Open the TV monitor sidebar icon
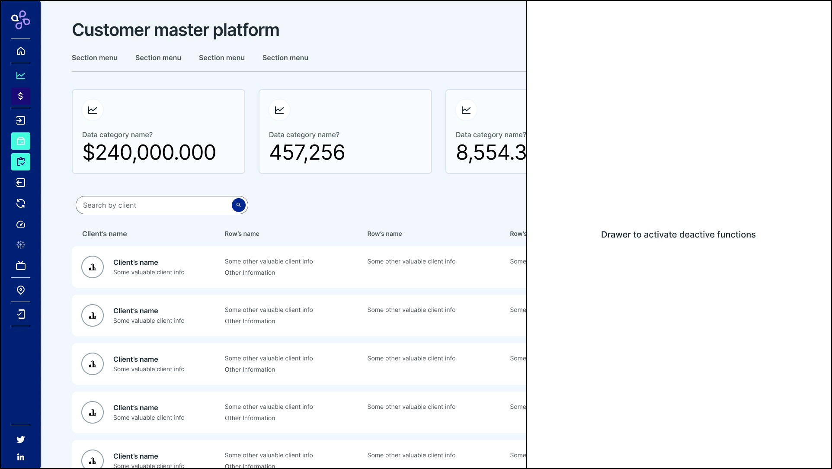832x469 pixels. (x=21, y=266)
